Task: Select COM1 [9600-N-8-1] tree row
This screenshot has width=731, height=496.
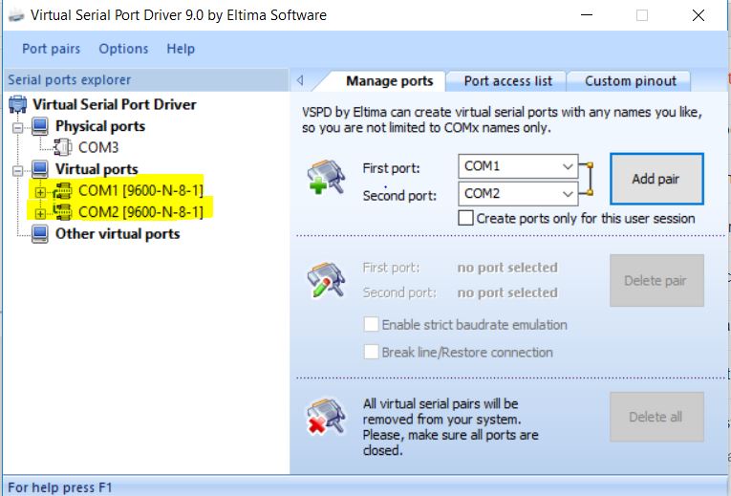Action: pyautogui.click(x=140, y=190)
